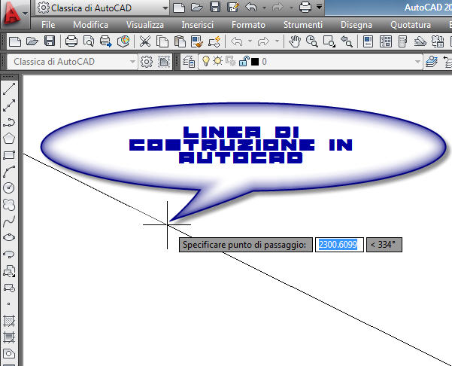The width and height of the screenshot is (452, 366).
Task: Open the Disegna menu
Action: click(x=356, y=25)
